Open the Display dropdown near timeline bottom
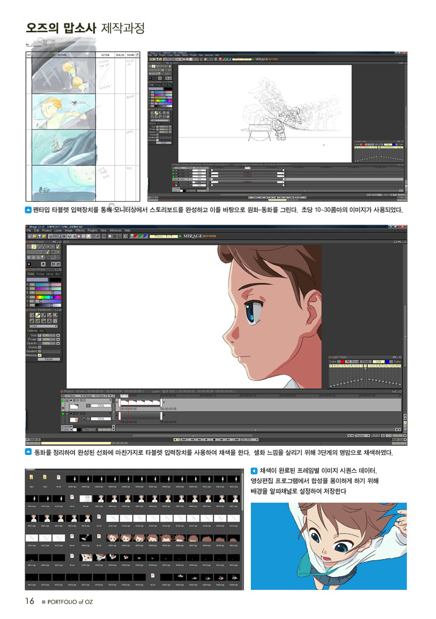436x619 pixels. (362, 435)
